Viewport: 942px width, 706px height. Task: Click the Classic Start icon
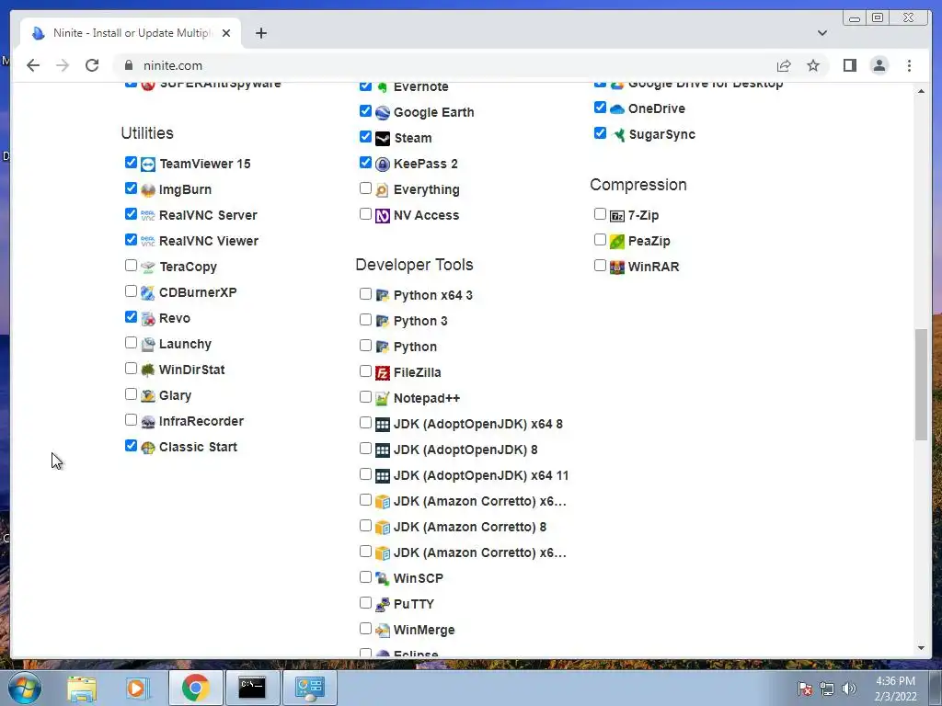(x=148, y=448)
